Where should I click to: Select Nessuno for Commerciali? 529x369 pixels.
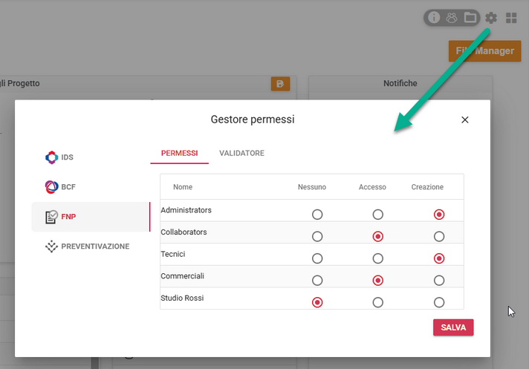(317, 281)
